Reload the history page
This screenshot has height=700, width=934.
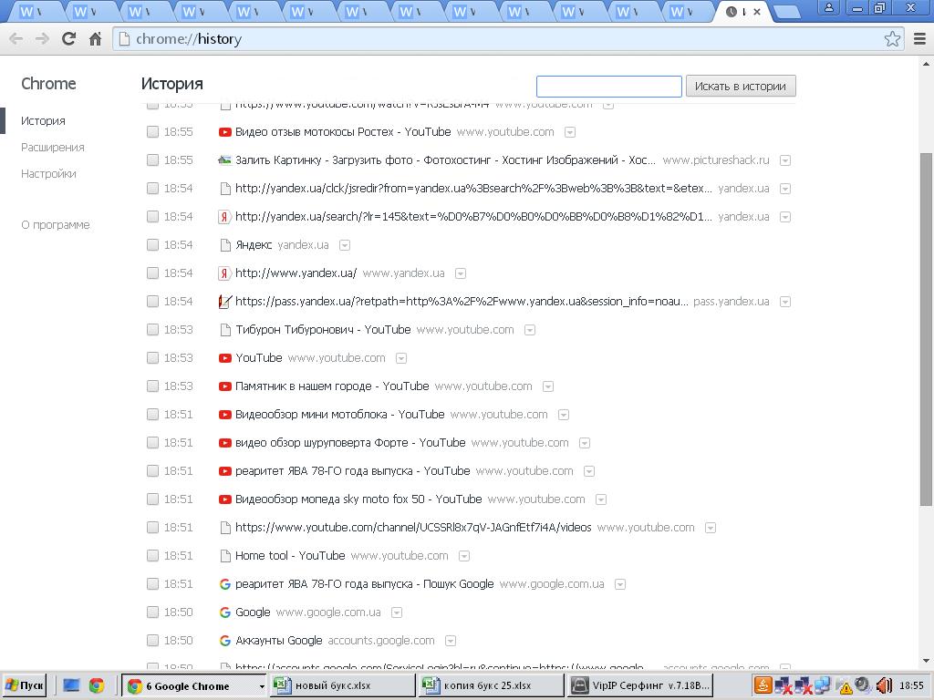(x=69, y=39)
